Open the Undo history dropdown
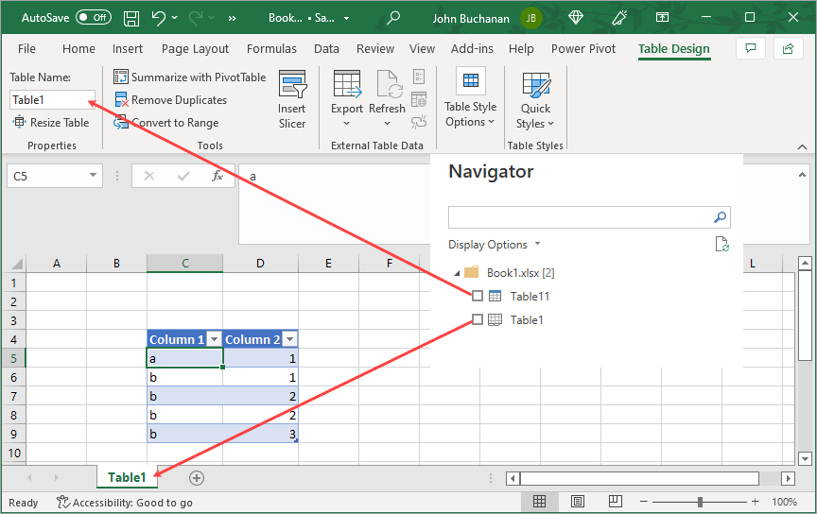817x514 pixels. point(175,18)
